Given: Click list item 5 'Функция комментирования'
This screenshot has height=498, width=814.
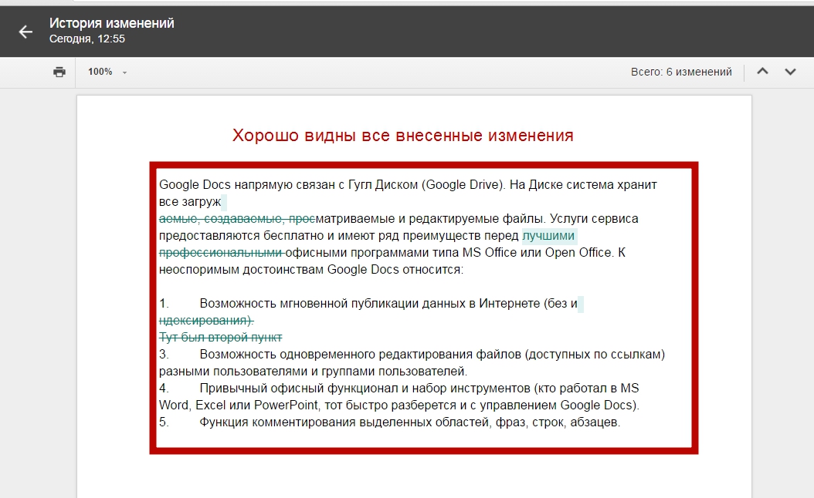Looking at the screenshot, I should (409, 422).
